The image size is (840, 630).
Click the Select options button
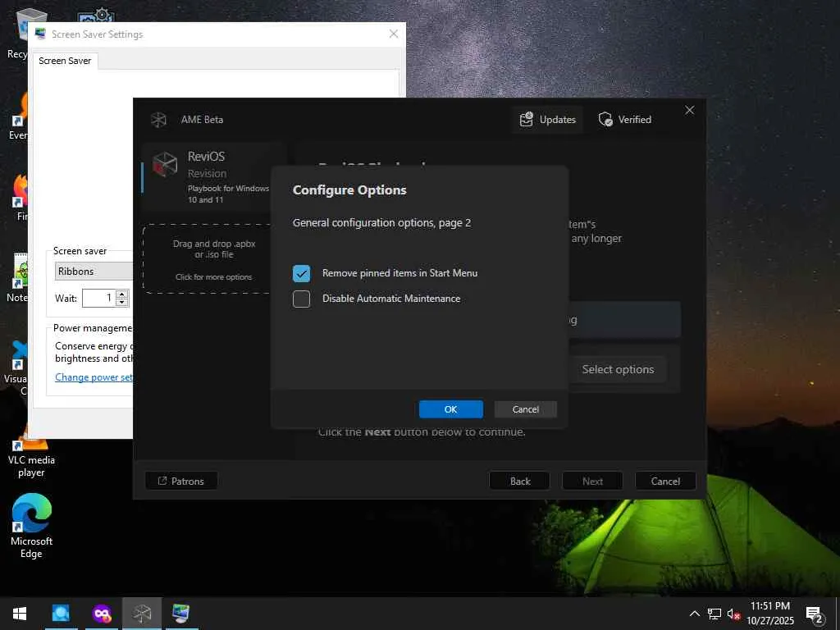pos(618,369)
